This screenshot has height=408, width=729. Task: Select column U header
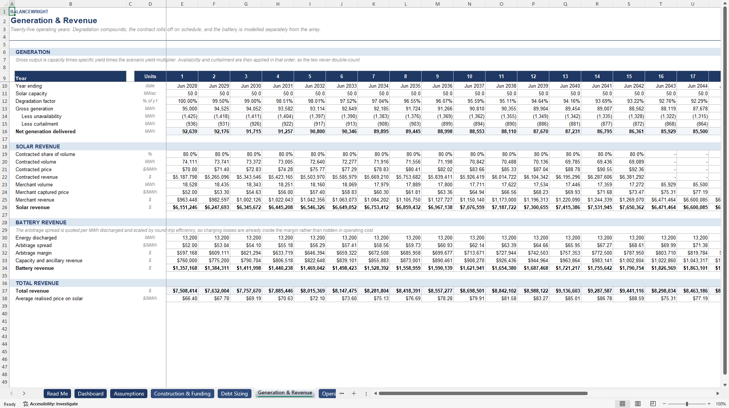[x=693, y=4]
